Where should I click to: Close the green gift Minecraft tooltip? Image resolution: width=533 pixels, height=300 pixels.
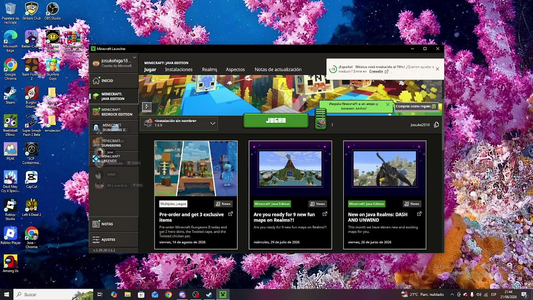(388, 105)
